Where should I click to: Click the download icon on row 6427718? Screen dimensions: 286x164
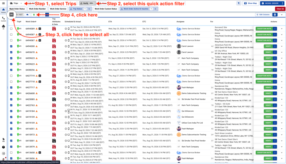coord(40,82)
